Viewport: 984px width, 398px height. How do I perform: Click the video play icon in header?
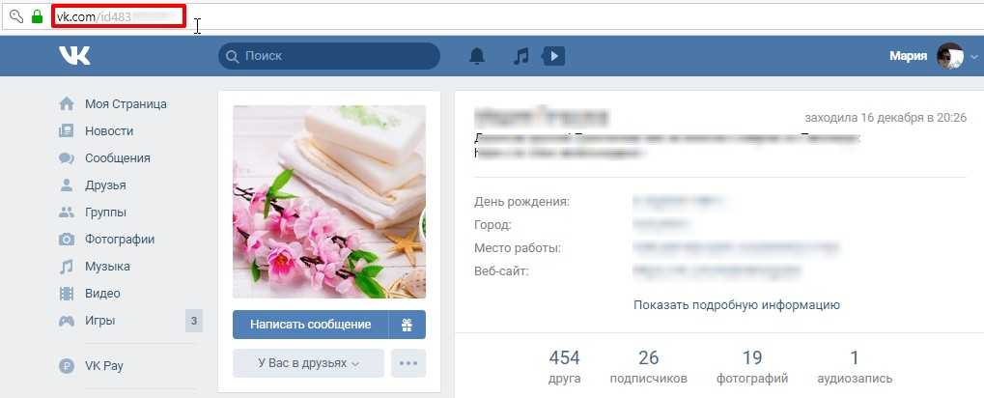[553, 56]
